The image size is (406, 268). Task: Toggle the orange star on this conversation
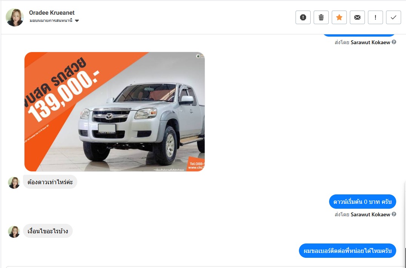339,17
